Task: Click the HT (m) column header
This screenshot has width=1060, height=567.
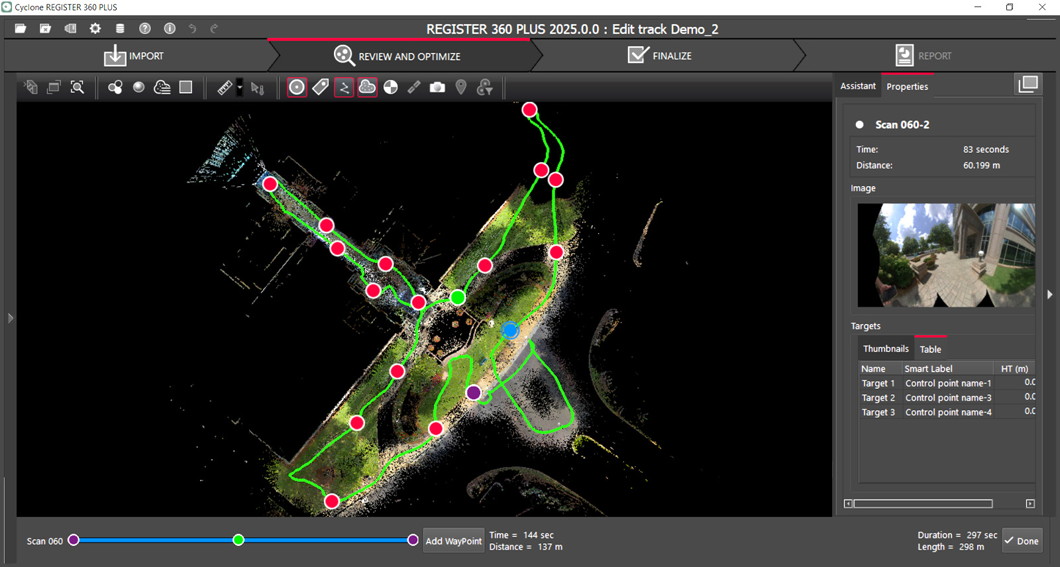Action: (x=1014, y=368)
